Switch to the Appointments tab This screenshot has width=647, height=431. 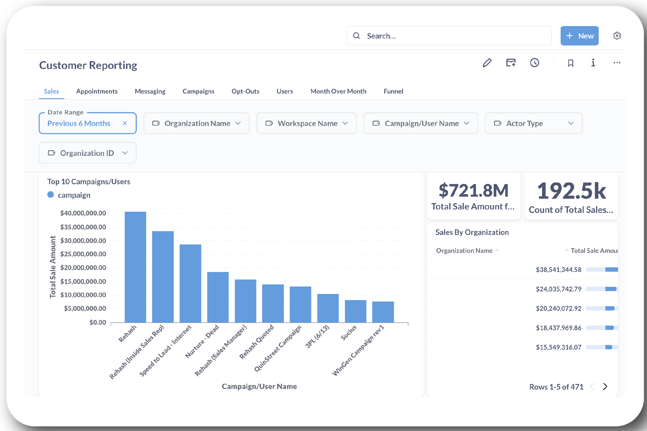97,91
